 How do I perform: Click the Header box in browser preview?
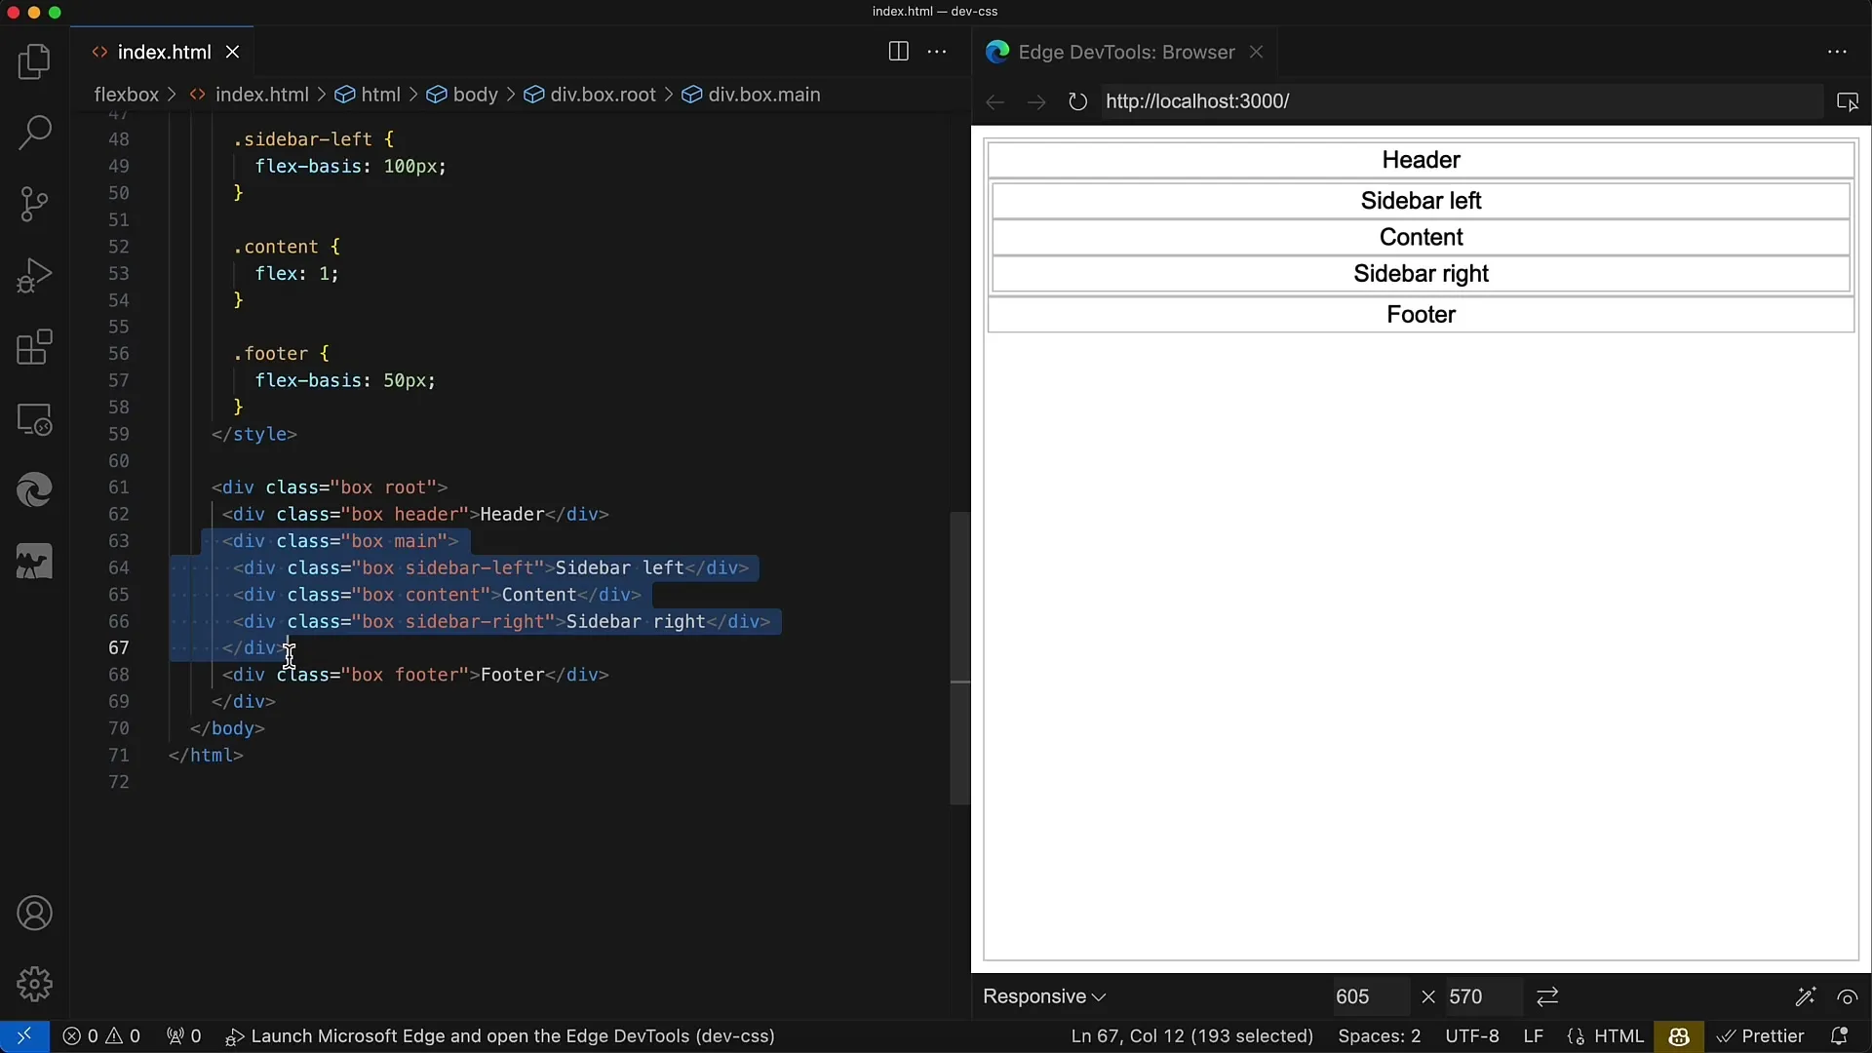pyautogui.click(x=1421, y=160)
